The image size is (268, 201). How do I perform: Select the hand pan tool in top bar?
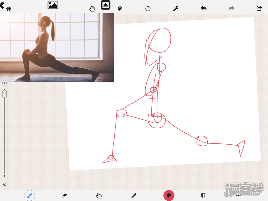click(x=92, y=9)
